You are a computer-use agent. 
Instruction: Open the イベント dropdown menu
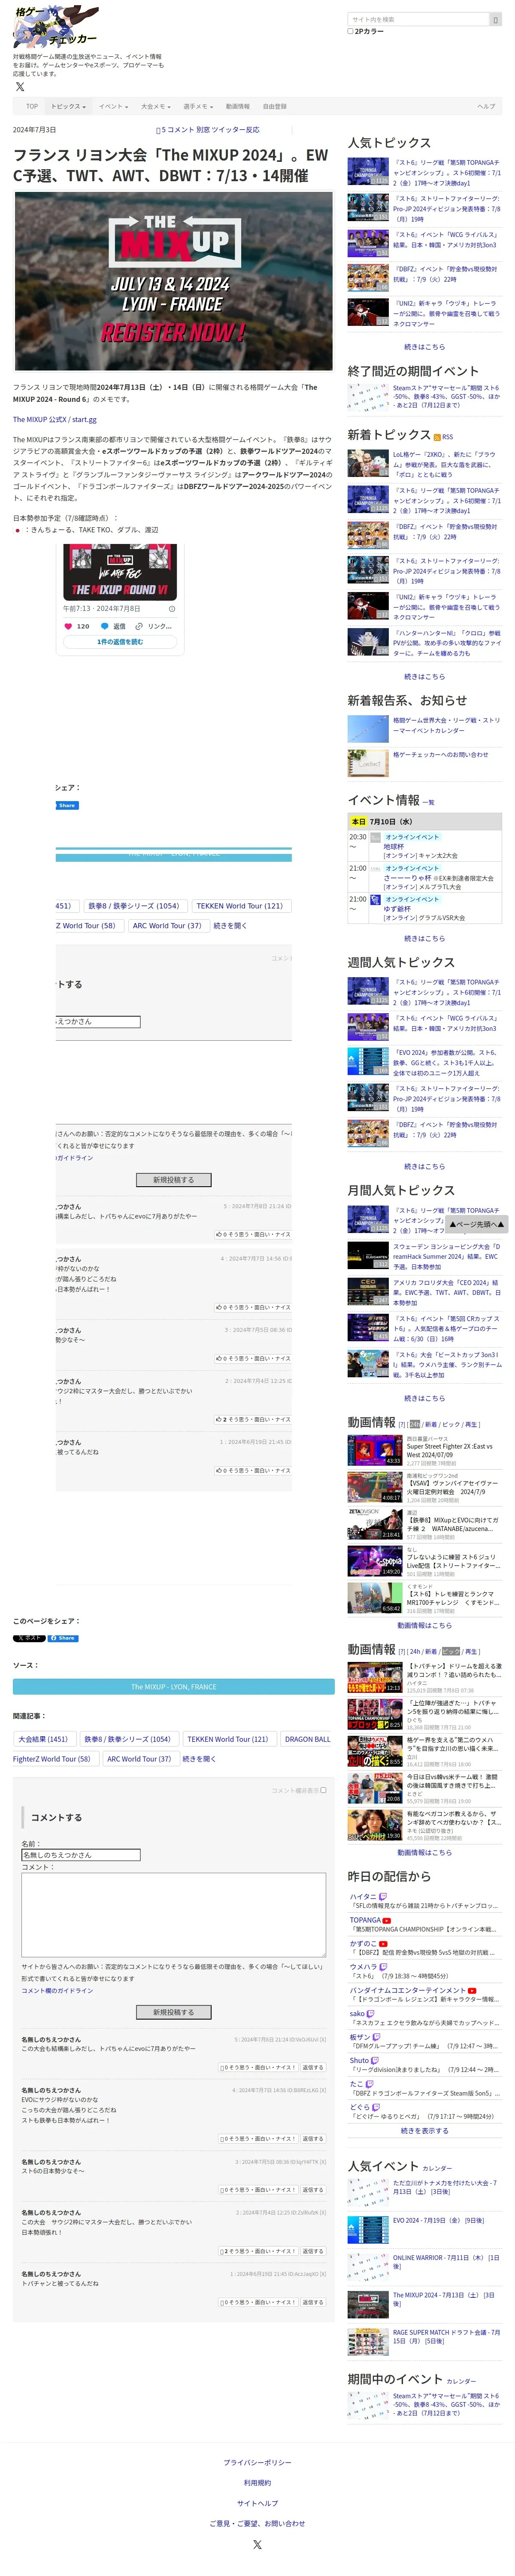tap(112, 106)
